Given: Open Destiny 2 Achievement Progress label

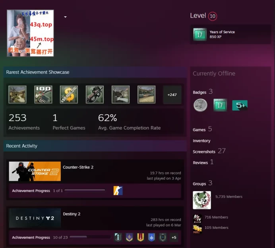Looking at the screenshot, I should point(31,238).
